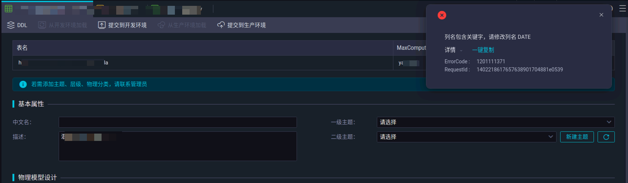Click the 表名 column header
This screenshot has height=183, width=628.
[x=22, y=48]
